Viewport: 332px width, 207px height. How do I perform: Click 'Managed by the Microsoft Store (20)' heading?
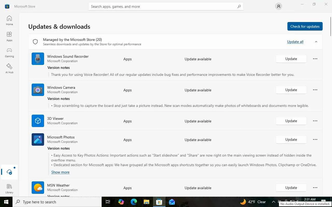click(72, 40)
